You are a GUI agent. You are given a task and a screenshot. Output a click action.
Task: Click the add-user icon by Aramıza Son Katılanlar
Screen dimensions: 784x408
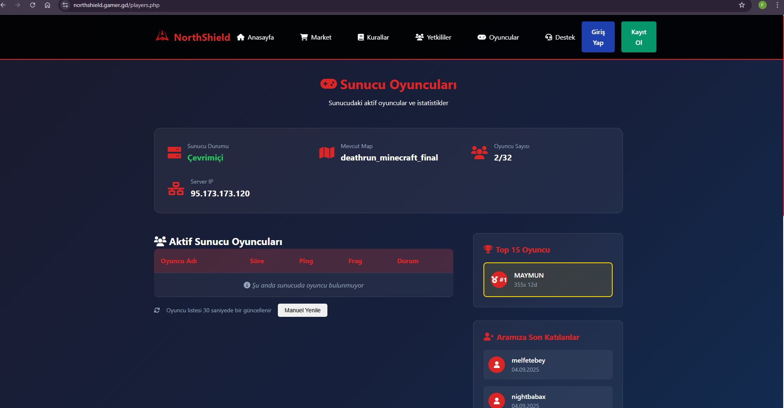[x=488, y=337]
